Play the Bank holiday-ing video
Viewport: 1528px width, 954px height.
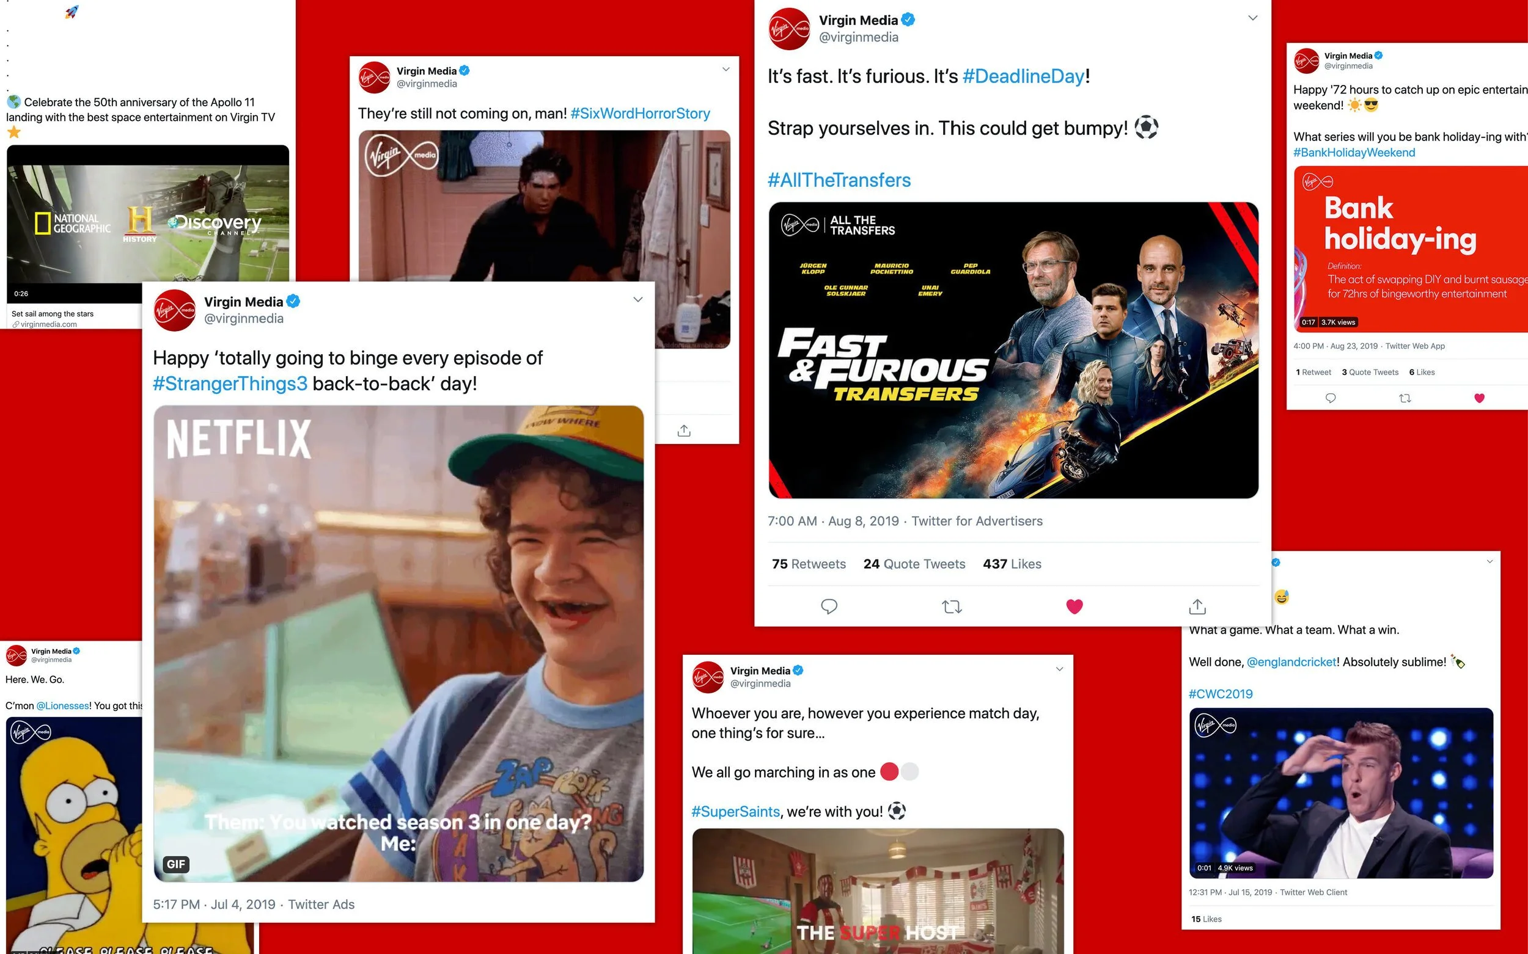[x=1411, y=249]
